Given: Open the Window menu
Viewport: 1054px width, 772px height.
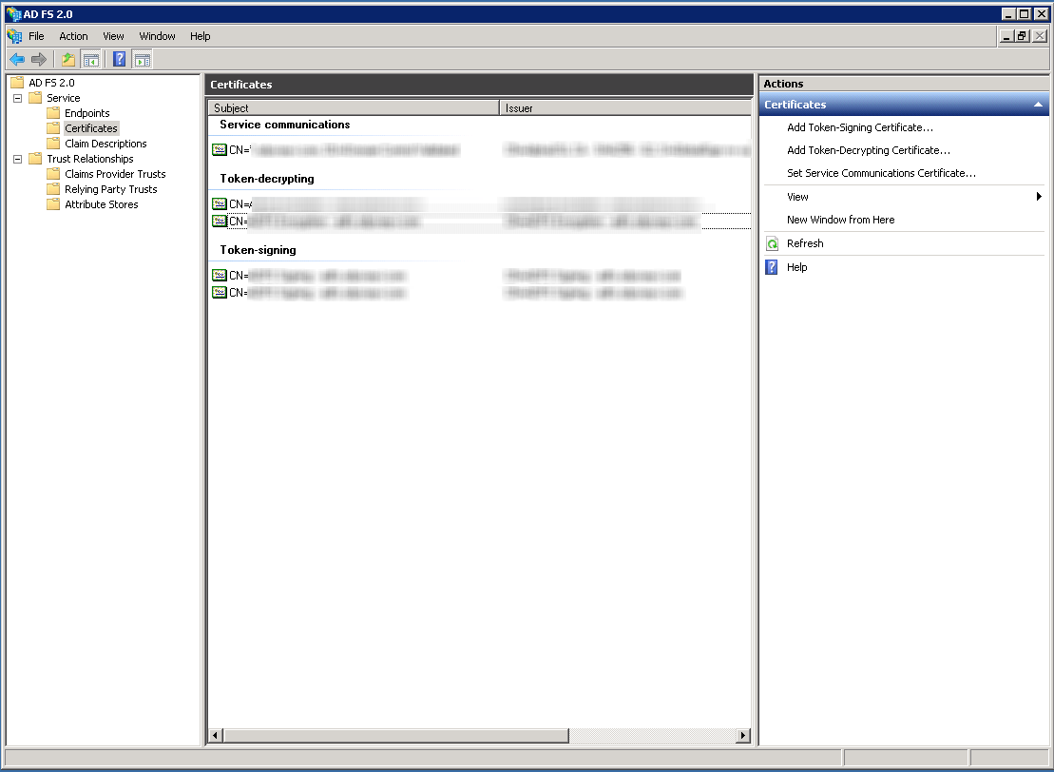Looking at the screenshot, I should pos(157,36).
